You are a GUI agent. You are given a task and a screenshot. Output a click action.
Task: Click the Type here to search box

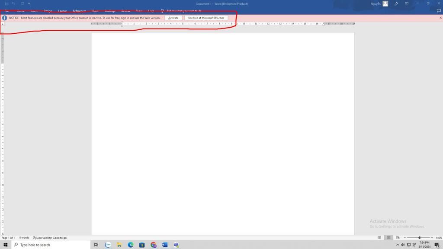pos(51,245)
